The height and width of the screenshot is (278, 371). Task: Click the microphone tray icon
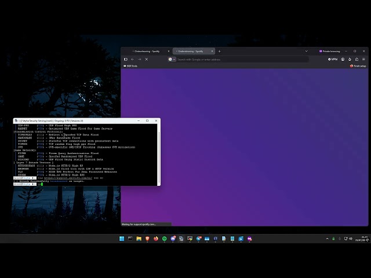pos(340,239)
